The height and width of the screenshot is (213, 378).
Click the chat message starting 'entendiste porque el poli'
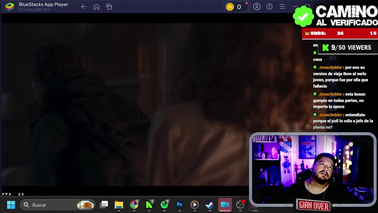tap(343, 121)
